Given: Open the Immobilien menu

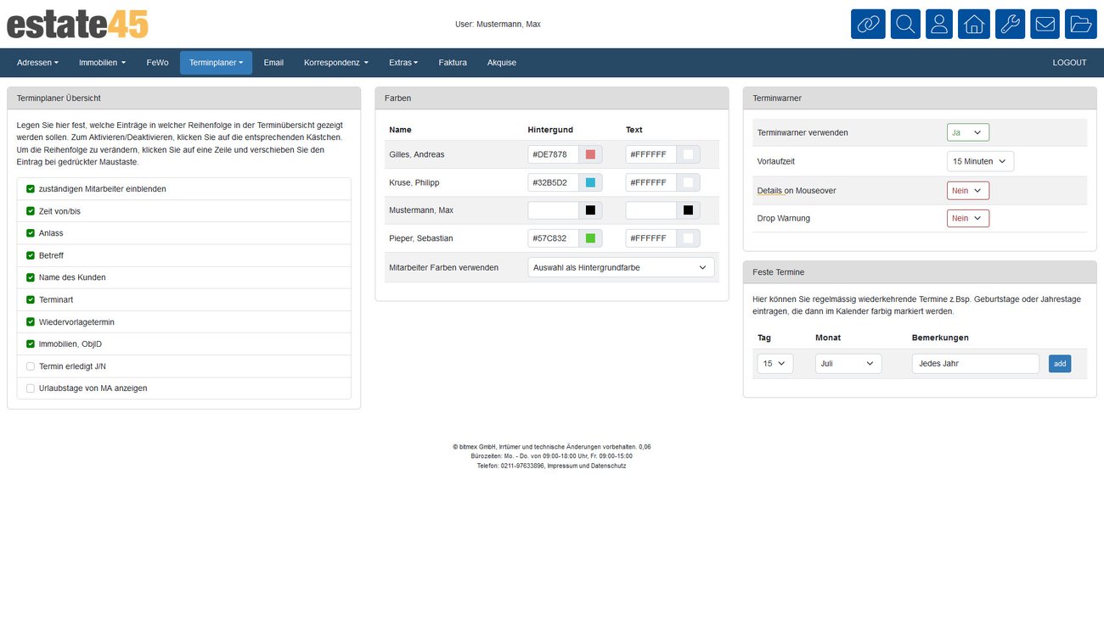Looking at the screenshot, I should [x=102, y=63].
